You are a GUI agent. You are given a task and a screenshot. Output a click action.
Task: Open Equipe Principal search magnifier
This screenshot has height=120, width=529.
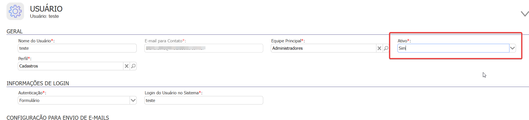pyautogui.click(x=386, y=48)
